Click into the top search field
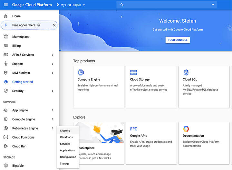 point(167,5)
